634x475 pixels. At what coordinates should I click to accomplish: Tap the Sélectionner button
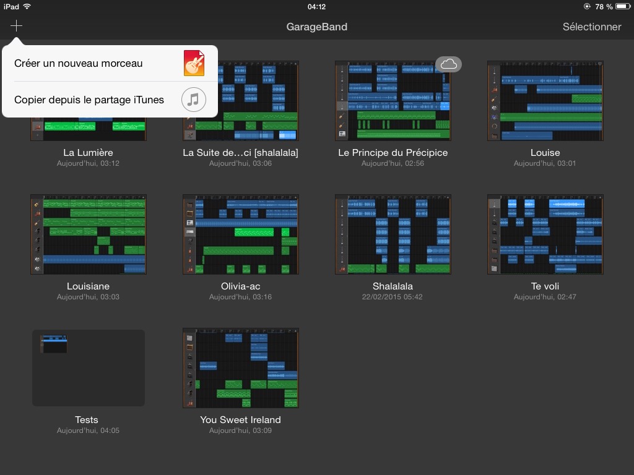click(x=592, y=27)
